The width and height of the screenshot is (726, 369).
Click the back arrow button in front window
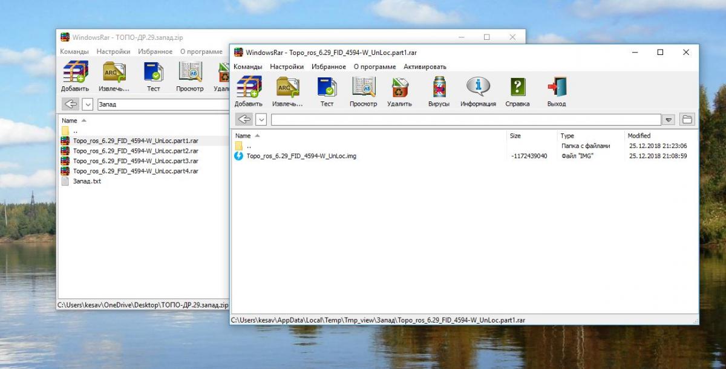(x=244, y=120)
